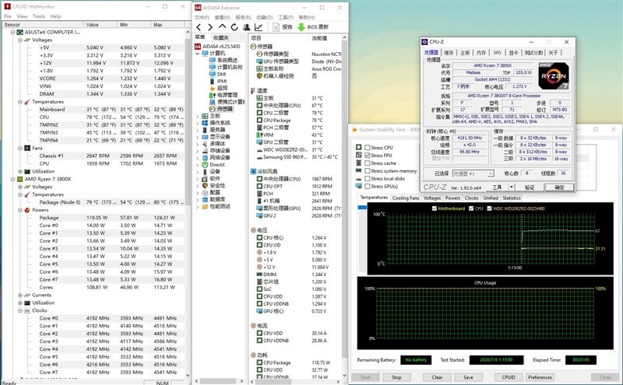Expand the 主板 node in the AIDA64 tree

coord(198,116)
